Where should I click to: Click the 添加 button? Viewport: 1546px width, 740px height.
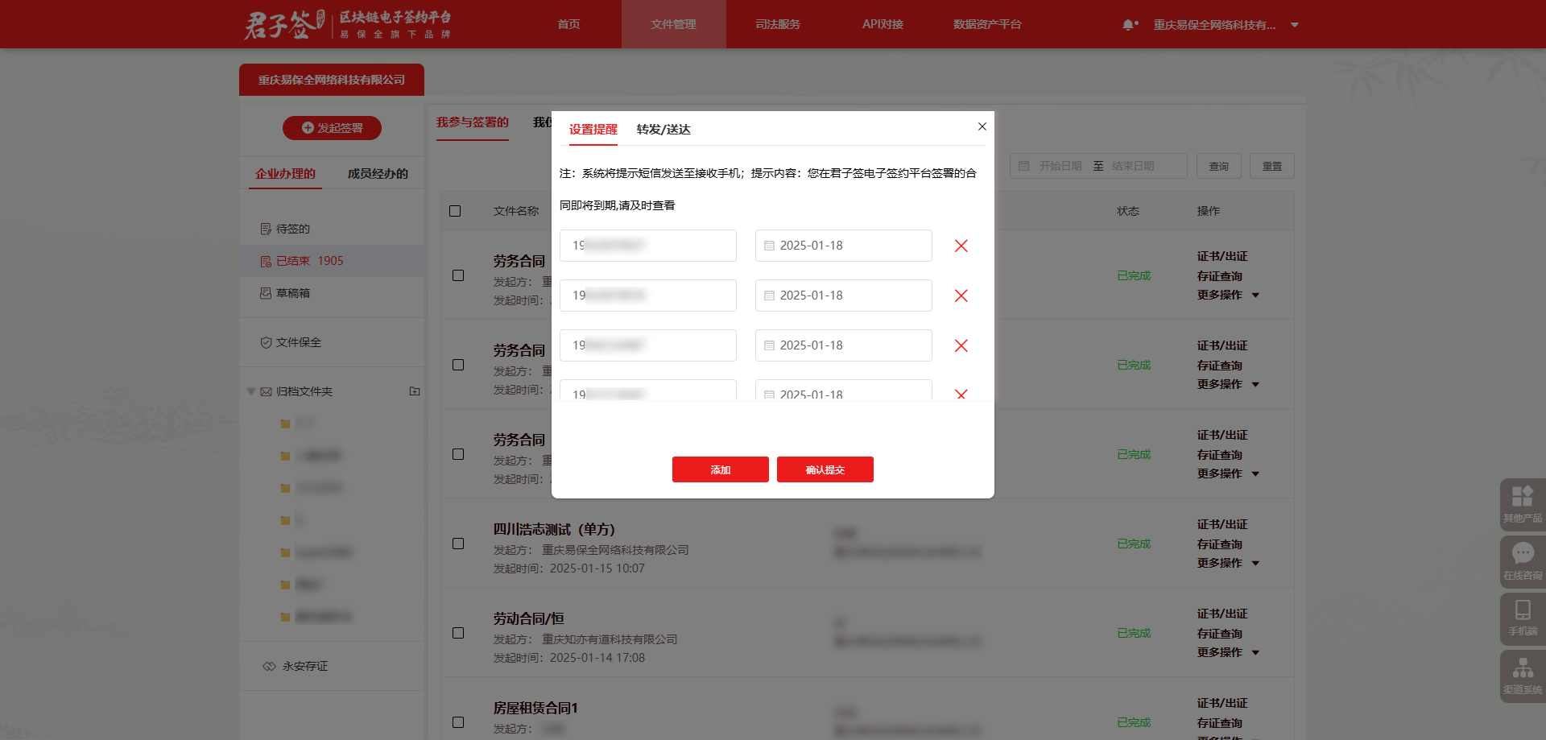click(721, 469)
